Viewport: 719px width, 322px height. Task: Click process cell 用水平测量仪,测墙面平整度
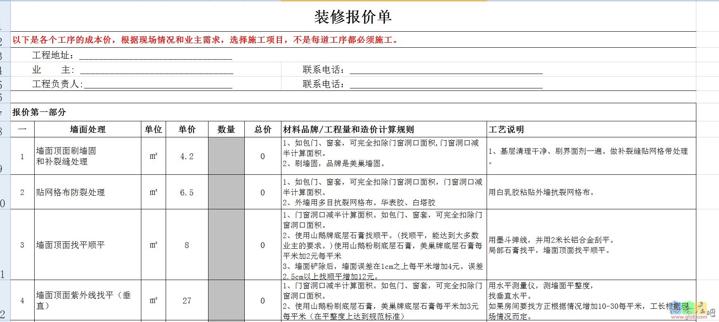click(x=591, y=301)
